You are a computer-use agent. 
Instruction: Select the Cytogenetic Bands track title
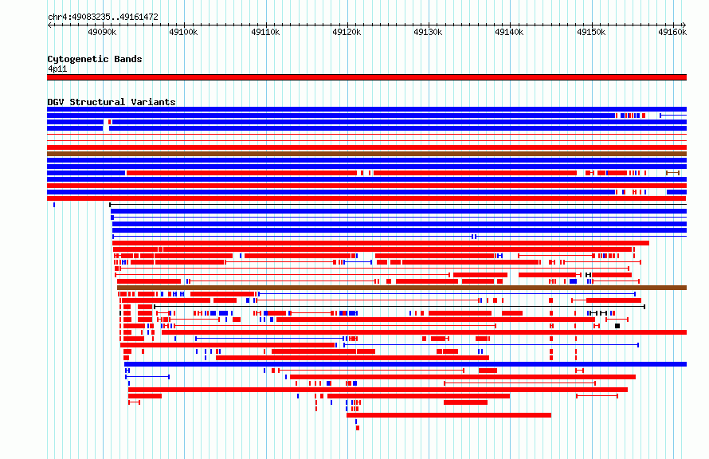(x=95, y=59)
